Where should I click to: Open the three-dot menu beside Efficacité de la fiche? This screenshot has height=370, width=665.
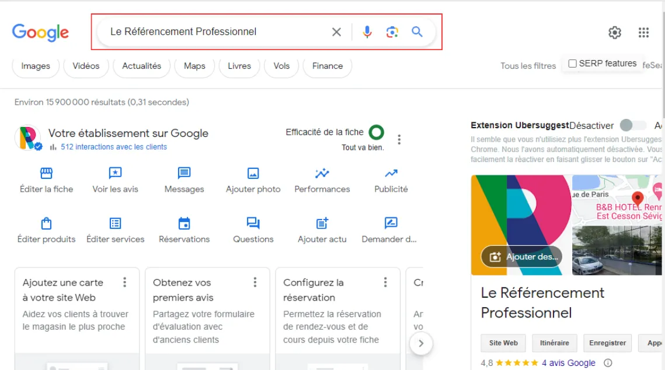399,140
